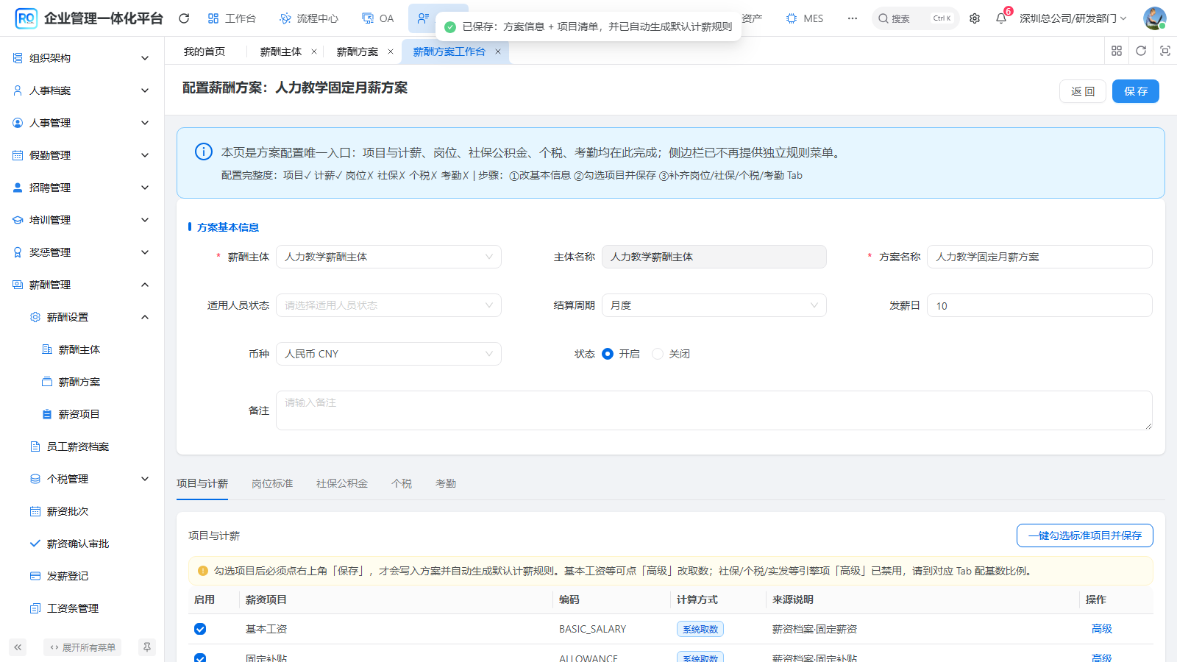The height and width of the screenshot is (662, 1177).
Task: Click the 返回 button
Action: point(1083,91)
